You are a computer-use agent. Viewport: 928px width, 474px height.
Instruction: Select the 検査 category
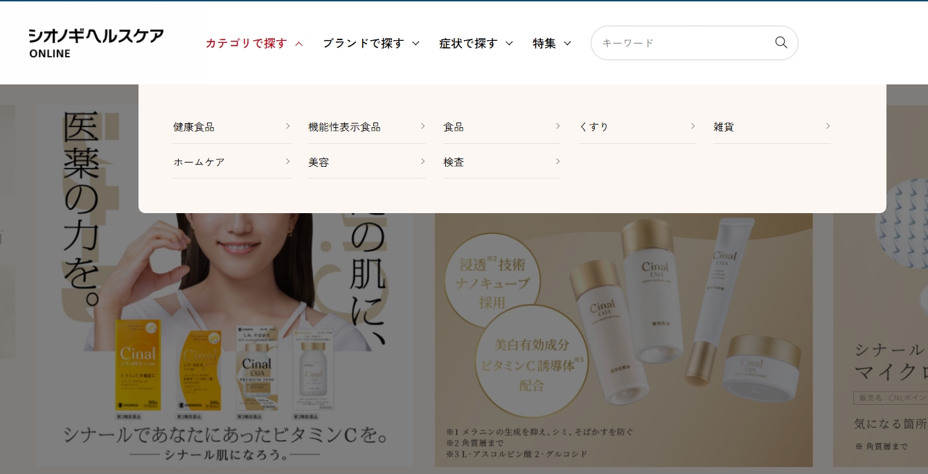pyautogui.click(x=502, y=161)
